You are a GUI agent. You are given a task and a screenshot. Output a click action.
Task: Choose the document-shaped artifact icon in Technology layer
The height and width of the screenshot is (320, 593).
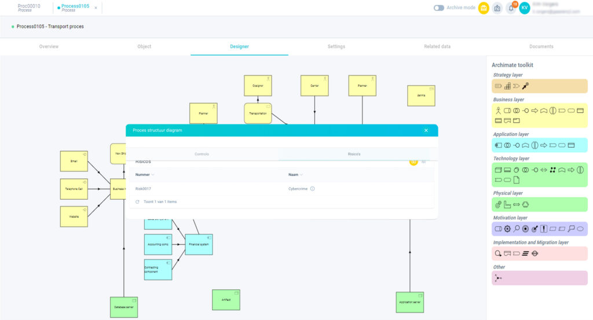(517, 180)
